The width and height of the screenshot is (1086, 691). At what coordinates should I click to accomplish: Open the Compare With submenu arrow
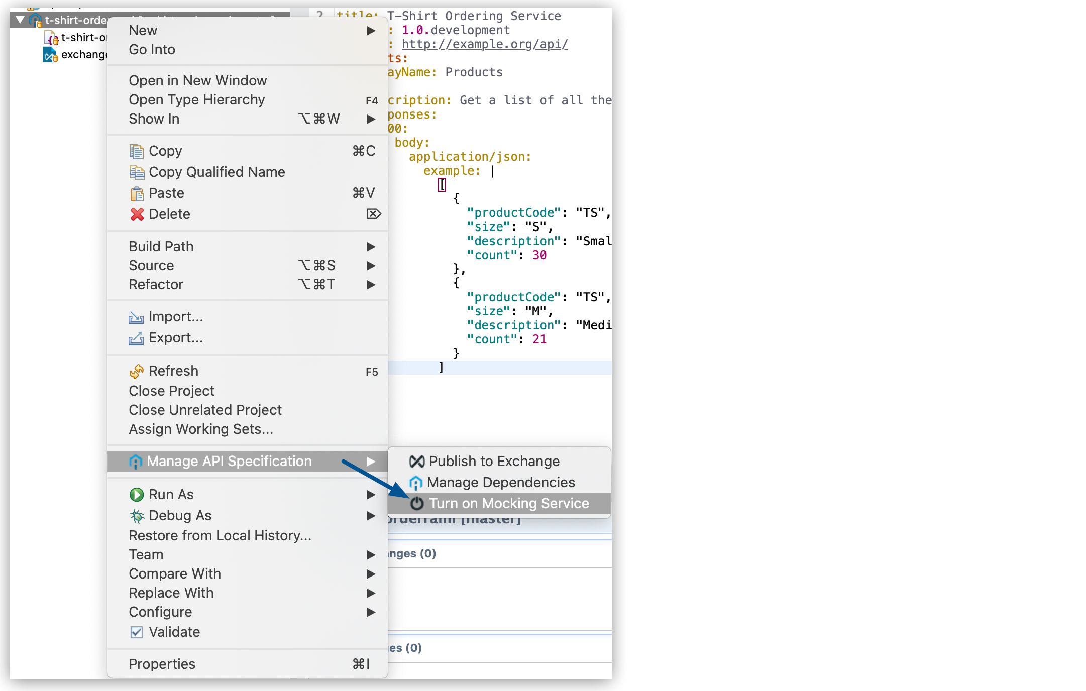pos(371,573)
